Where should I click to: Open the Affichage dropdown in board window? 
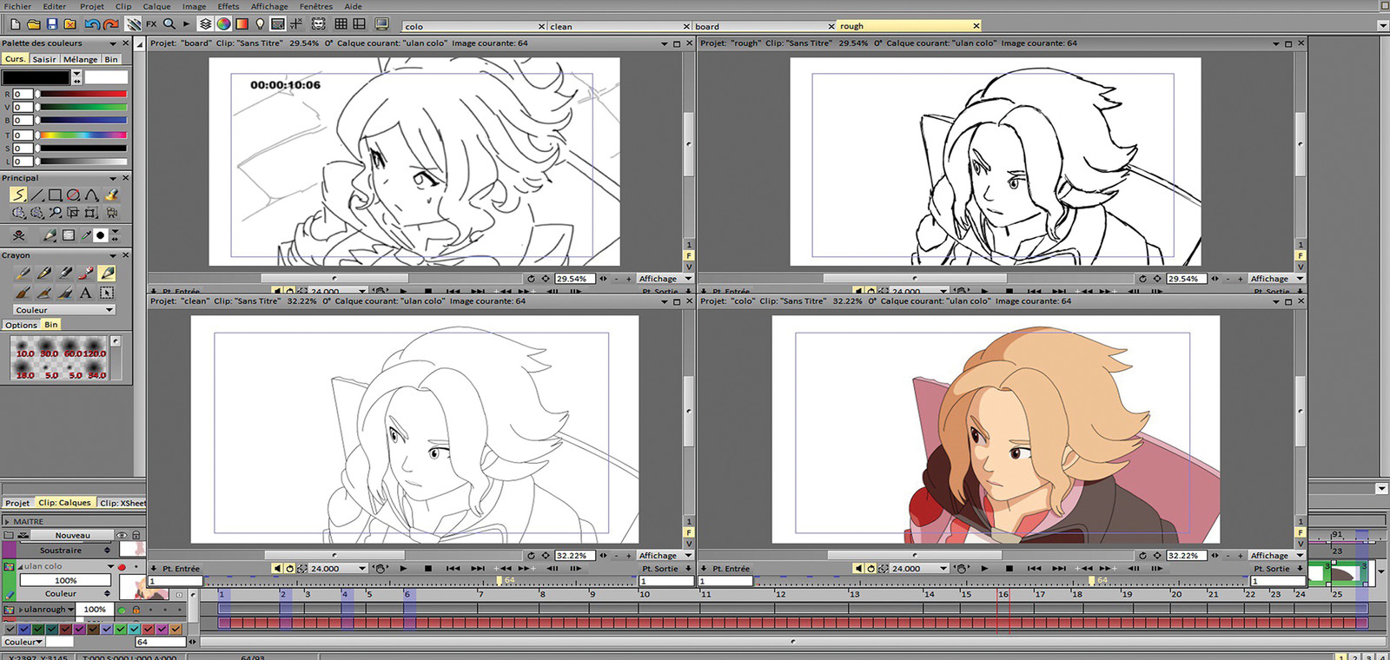point(665,279)
